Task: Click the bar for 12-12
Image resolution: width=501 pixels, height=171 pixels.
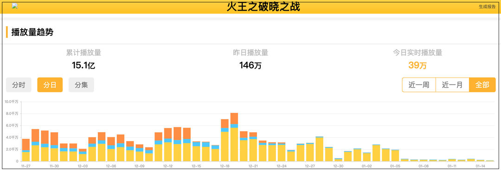Action: pos(168,145)
